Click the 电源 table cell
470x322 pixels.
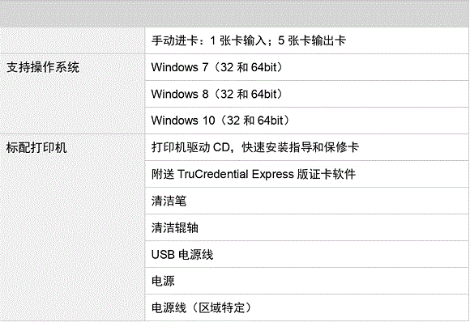coord(306,281)
